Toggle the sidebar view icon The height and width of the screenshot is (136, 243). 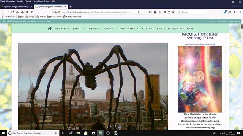tap(230, 12)
